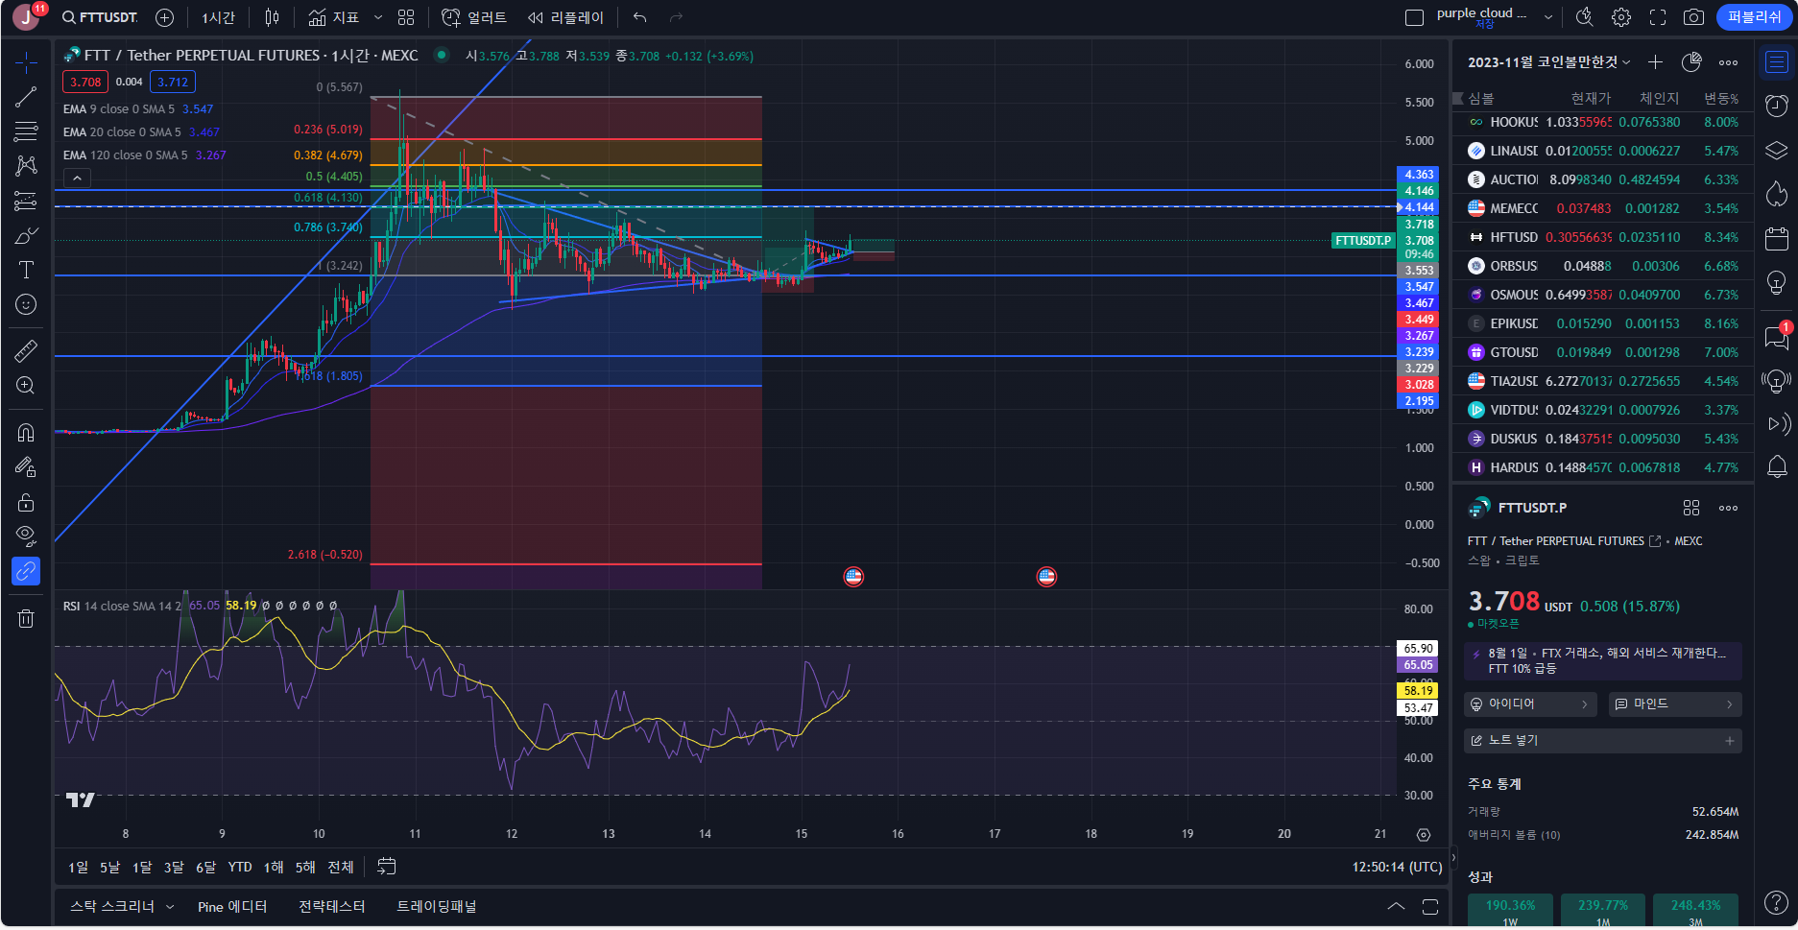Select the crosshair cursor tool

point(26,62)
